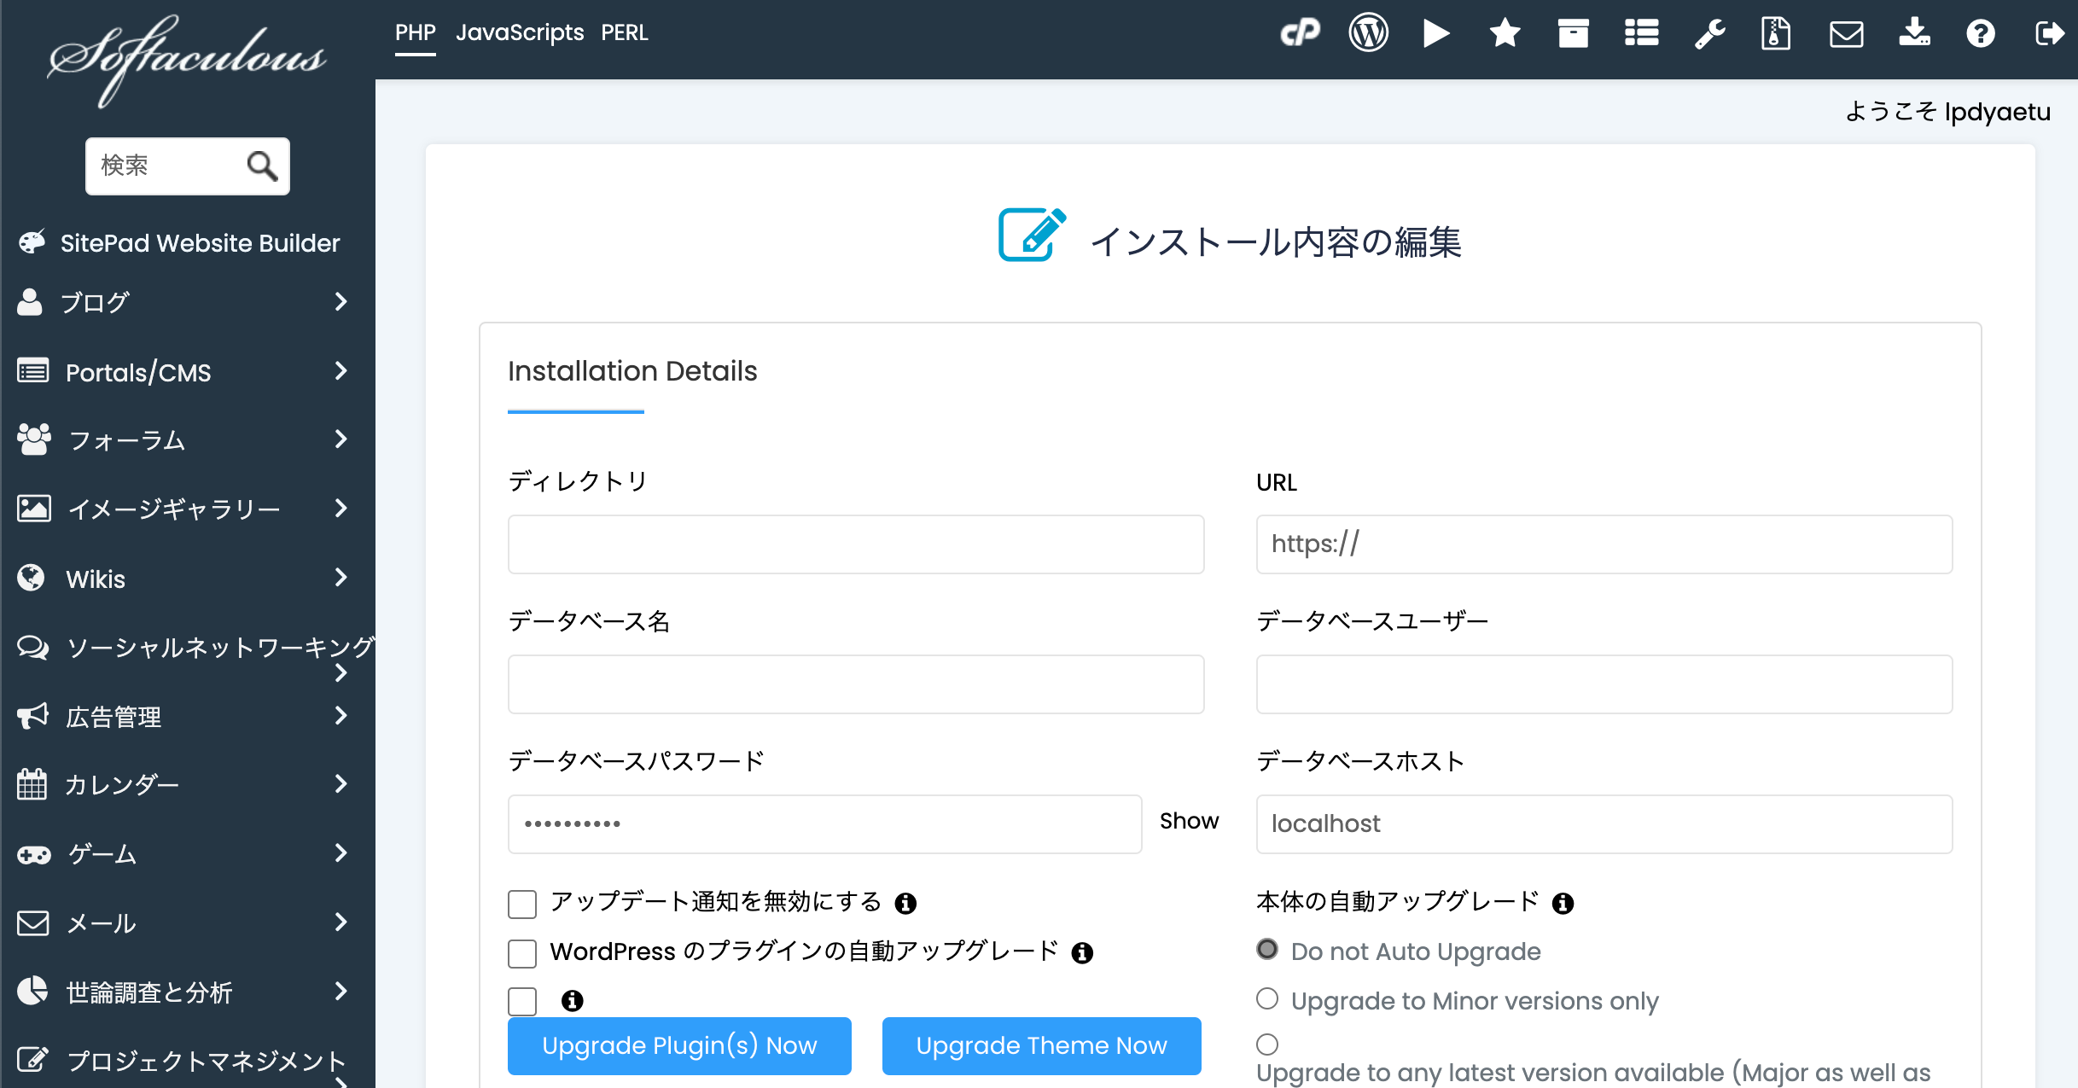
Task: Check アップデート通知を無効にする checkbox
Action: pyautogui.click(x=522, y=904)
